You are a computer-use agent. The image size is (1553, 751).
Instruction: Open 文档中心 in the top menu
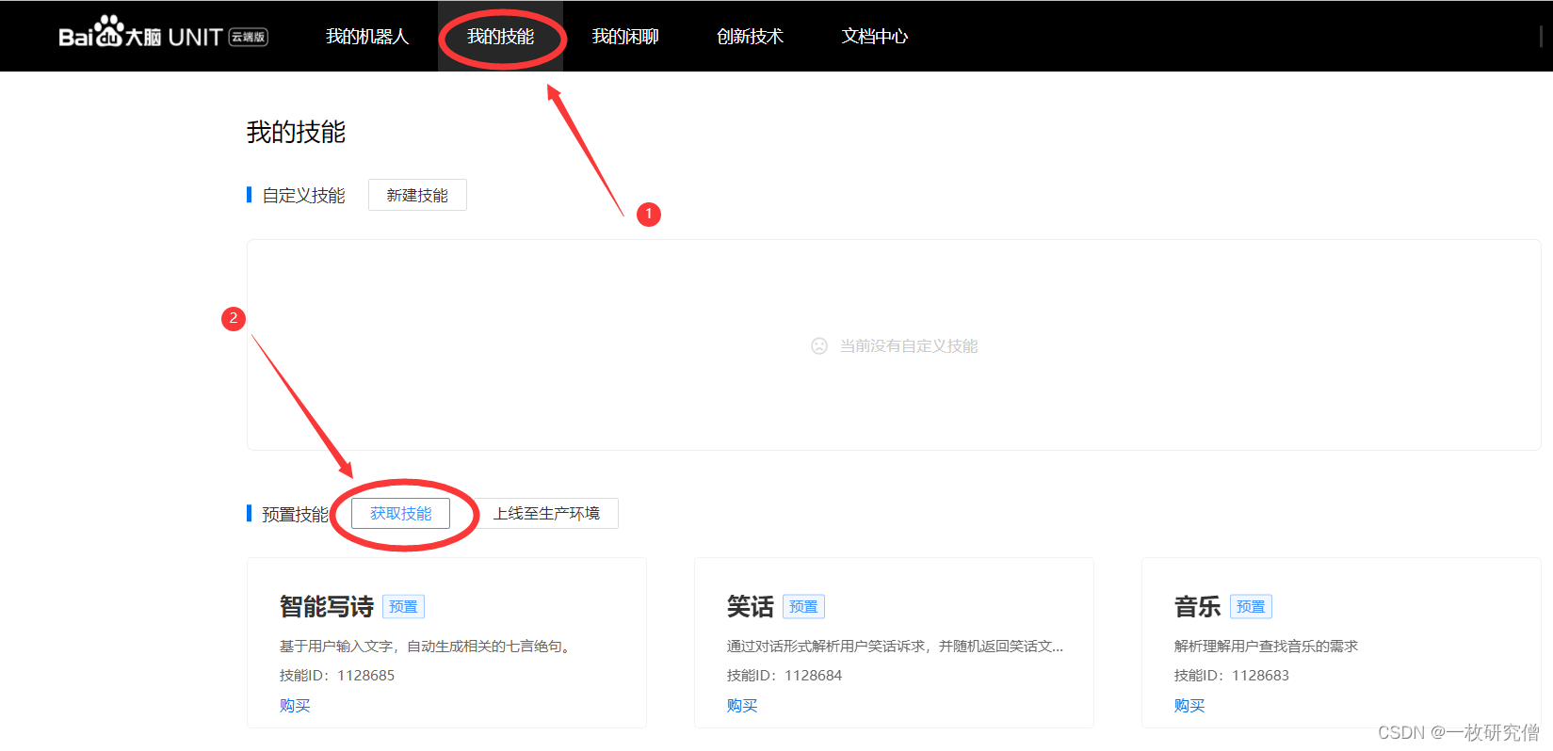875,37
